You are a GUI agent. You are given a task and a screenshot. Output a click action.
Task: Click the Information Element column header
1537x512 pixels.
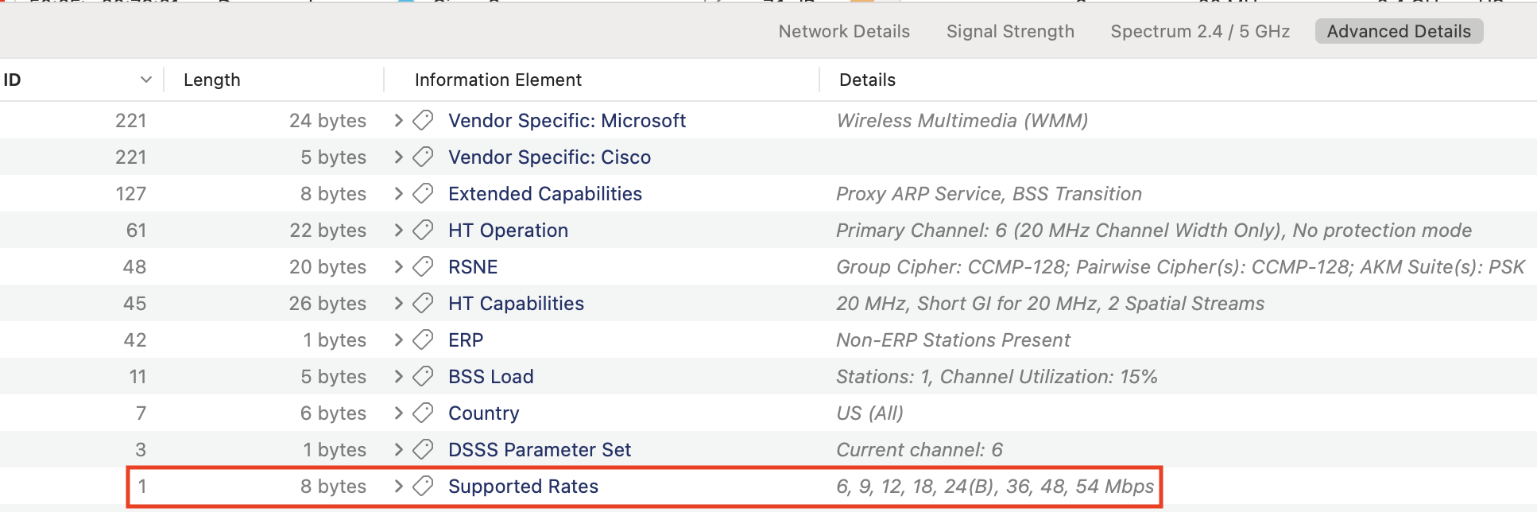click(x=498, y=80)
